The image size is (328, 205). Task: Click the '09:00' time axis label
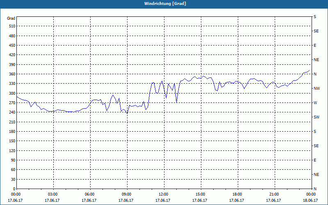coord(127,194)
